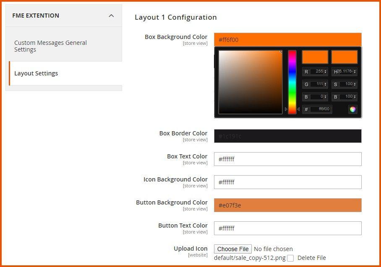Viewport: 381px width, 267px height.
Task: Select the Icon Background Color input
Action: point(287,182)
